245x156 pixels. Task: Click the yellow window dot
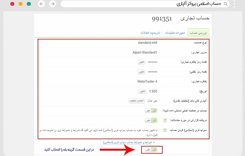[x=21, y=4]
